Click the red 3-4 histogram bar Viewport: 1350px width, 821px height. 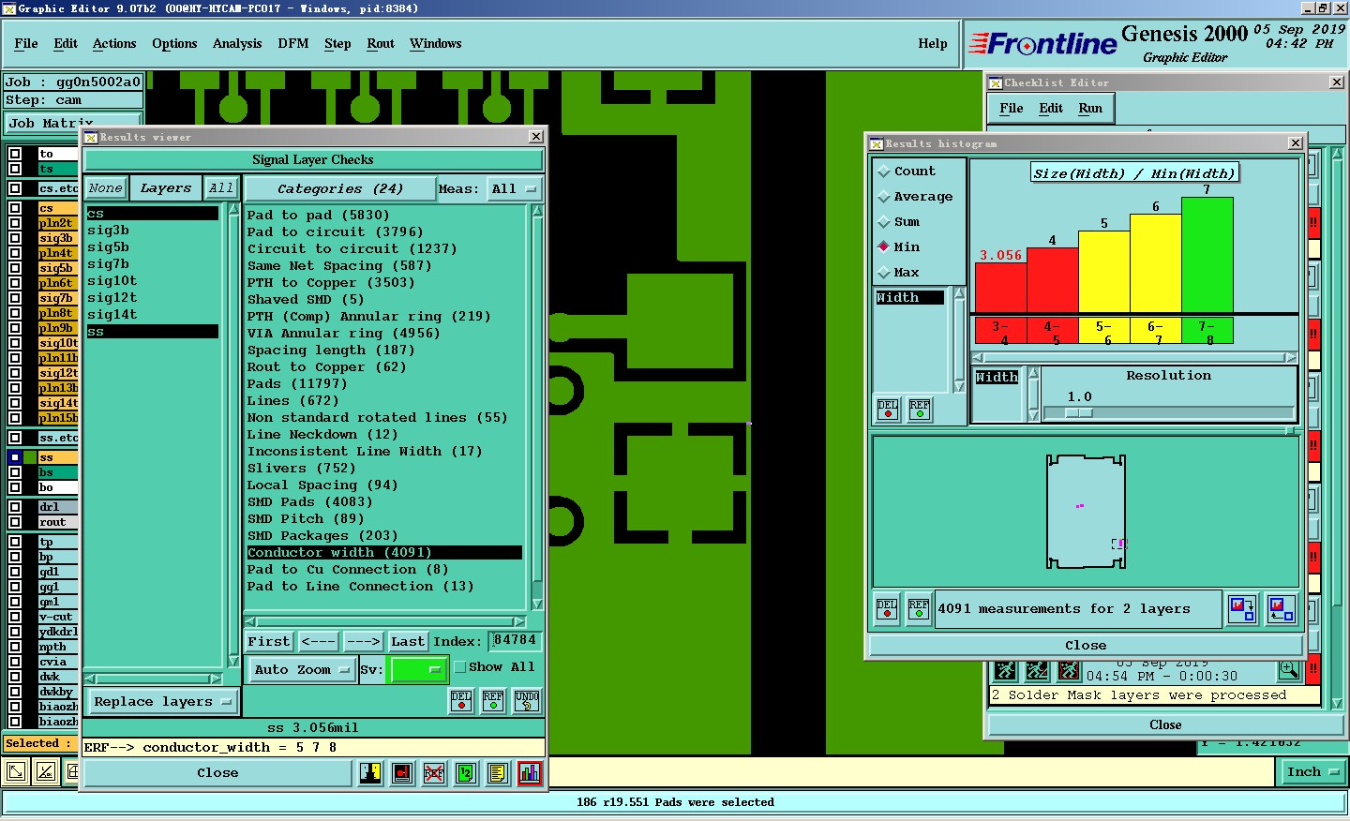coord(1000,287)
